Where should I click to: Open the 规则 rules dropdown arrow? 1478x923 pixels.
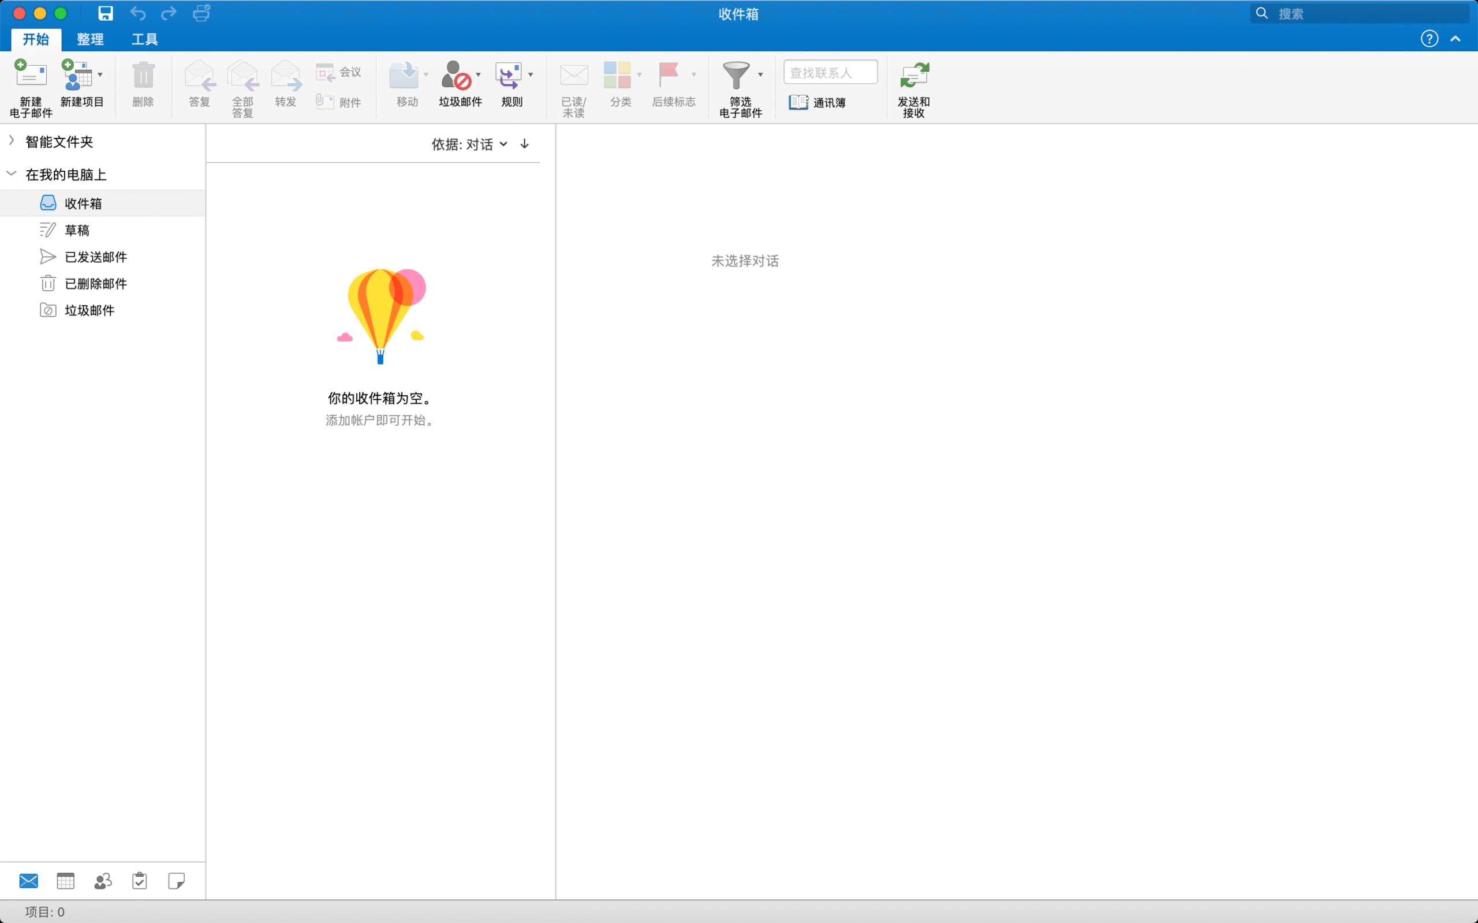[x=531, y=73]
